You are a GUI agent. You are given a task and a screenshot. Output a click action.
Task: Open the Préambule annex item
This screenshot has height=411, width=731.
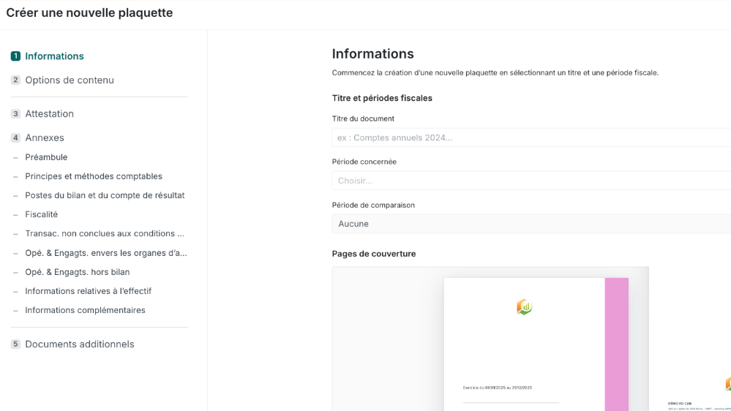tap(46, 157)
